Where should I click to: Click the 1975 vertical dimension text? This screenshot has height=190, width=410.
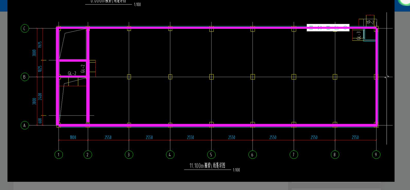[40, 44]
